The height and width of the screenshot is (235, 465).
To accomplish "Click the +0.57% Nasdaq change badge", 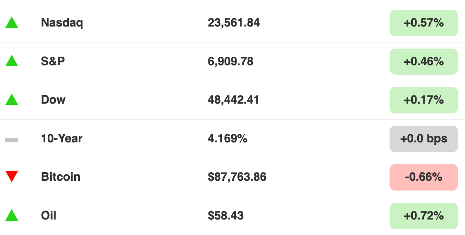I will coord(423,23).
